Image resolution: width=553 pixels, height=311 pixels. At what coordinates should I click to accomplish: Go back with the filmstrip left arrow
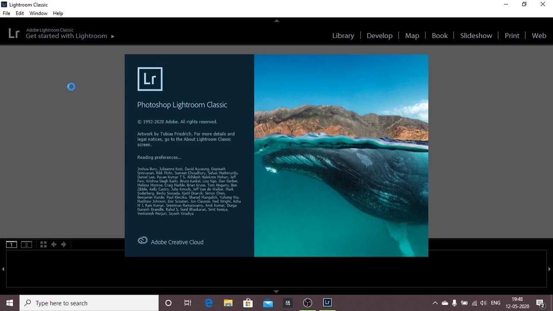pyautogui.click(x=54, y=244)
